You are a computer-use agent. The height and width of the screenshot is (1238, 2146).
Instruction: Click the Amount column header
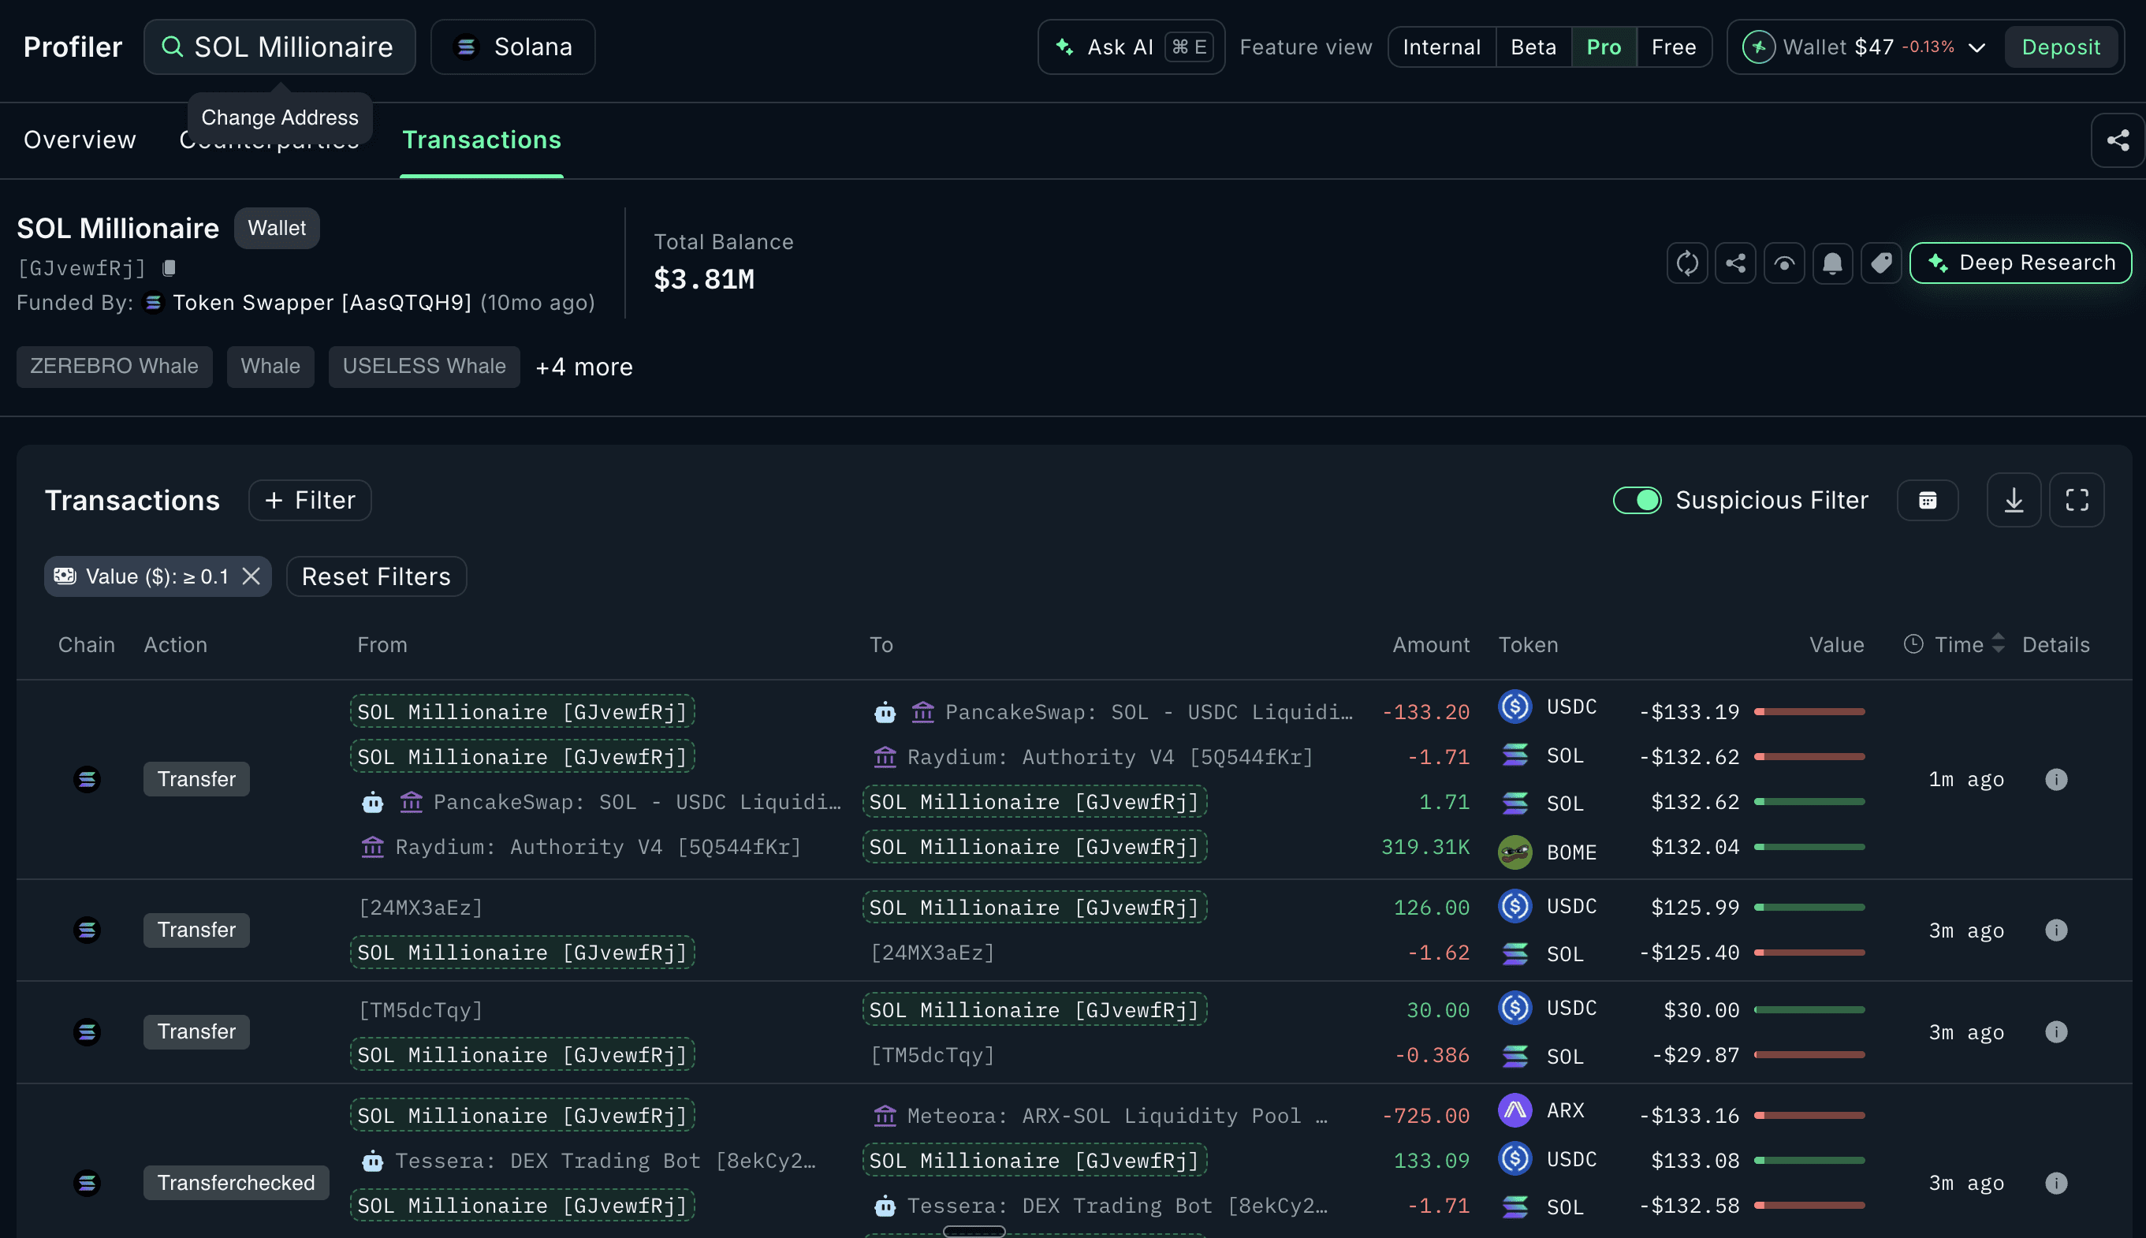click(1430, 644)
